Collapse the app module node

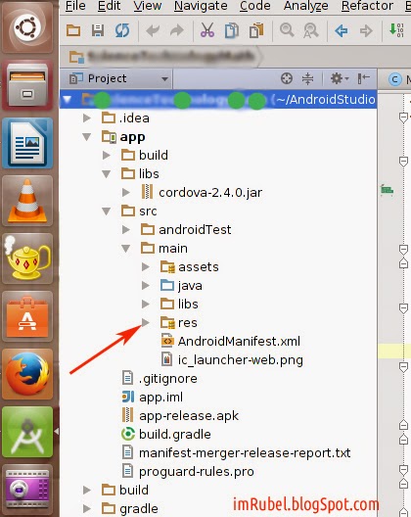tap(87, 136)
